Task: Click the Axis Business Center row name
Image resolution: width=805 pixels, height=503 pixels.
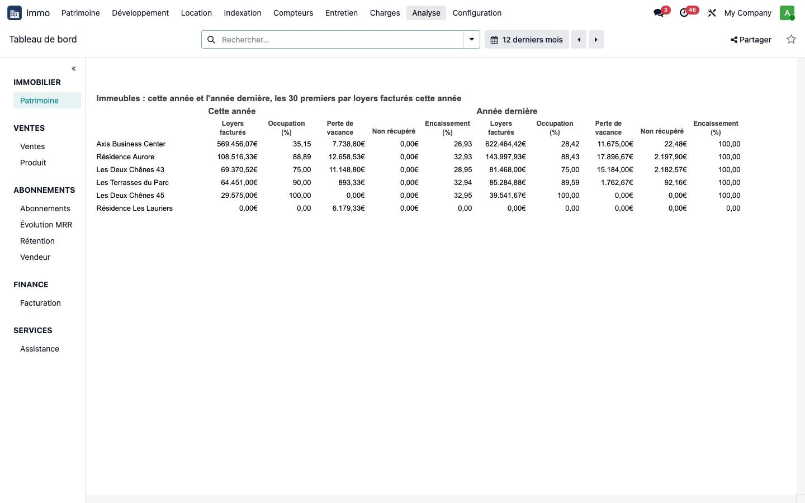Action: [131, 144]
